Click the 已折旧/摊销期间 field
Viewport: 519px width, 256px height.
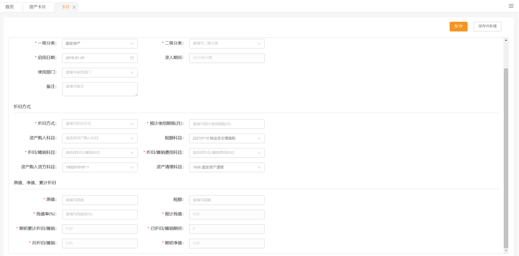(x=227, y=229)
